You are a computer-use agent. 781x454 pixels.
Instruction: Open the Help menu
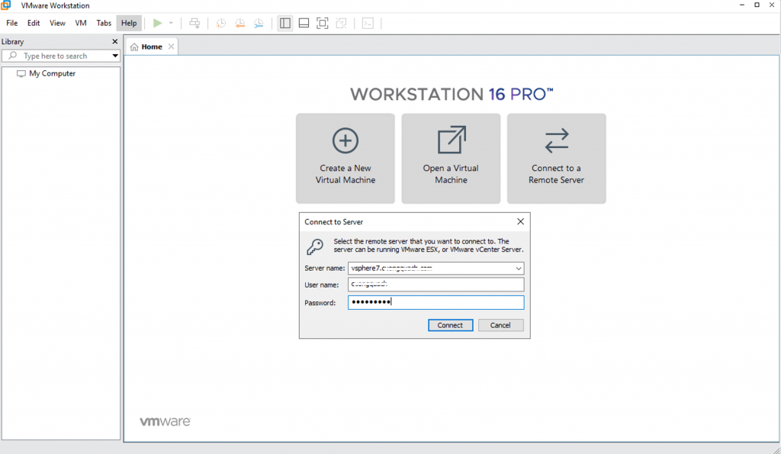[x=129, y=23]
